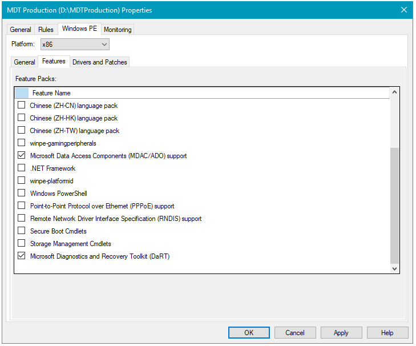Open the Monitoring tab
416x346 pixels.
click(118, 30)
